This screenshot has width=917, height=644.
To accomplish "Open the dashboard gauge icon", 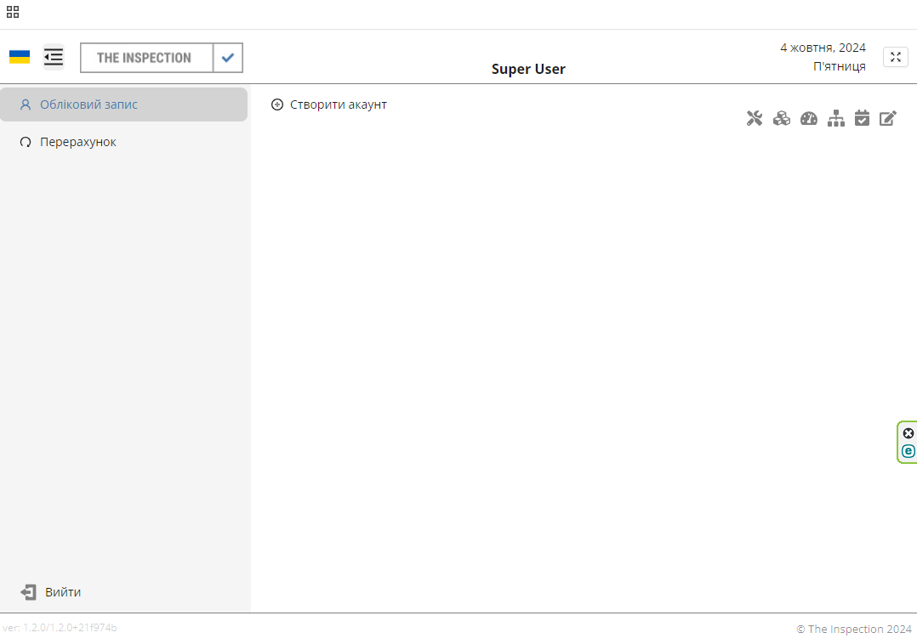I will pyautogui.click(x=809, y=119).
